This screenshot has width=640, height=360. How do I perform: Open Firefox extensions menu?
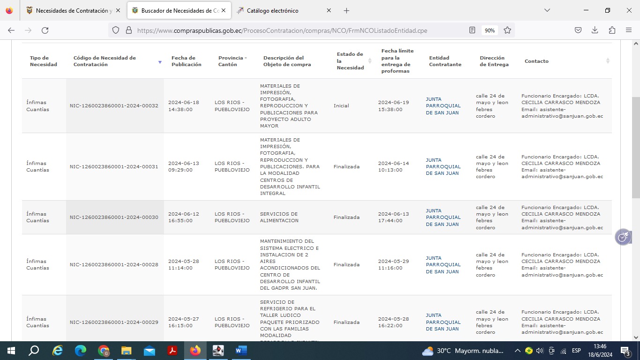click(612, 30)
